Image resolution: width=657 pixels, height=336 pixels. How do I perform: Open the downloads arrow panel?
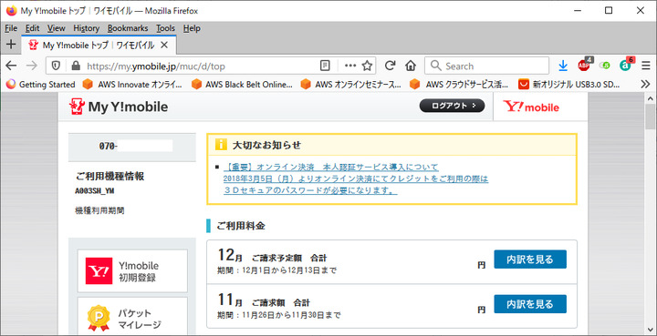(563, 66)
